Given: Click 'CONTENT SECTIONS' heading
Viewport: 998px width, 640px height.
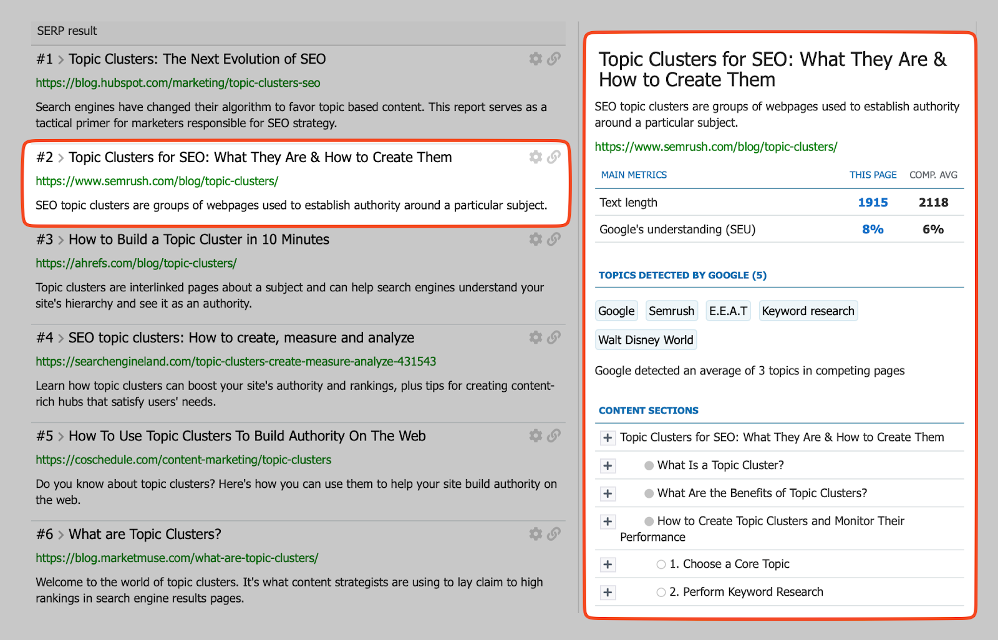Looking at the screenshot, I should point(648,410).
